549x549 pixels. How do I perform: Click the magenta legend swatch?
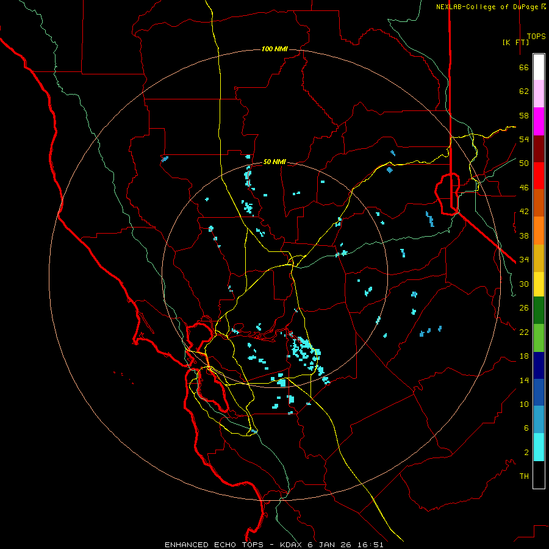pos(539,121)
